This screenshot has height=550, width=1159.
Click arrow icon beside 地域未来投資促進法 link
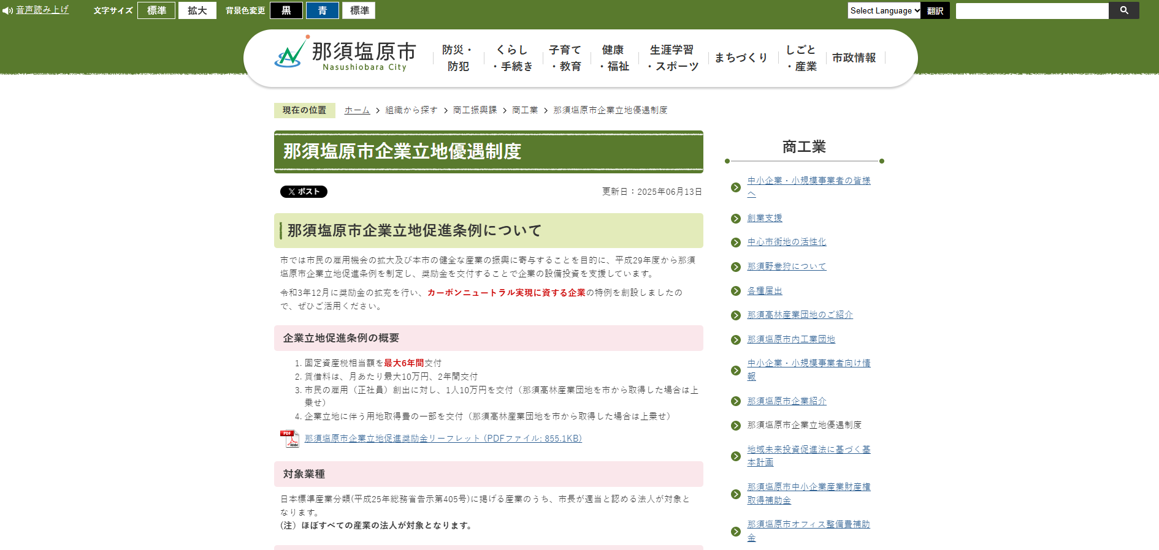coord(736,456)
